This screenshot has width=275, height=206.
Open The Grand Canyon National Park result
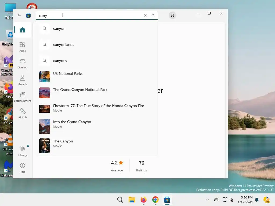[97, 93]
